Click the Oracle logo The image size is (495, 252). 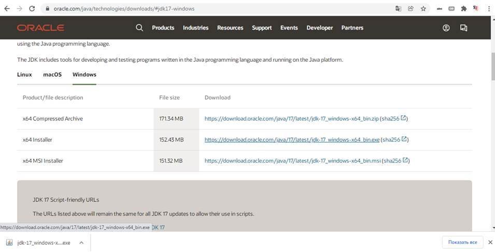click(41, 28)
